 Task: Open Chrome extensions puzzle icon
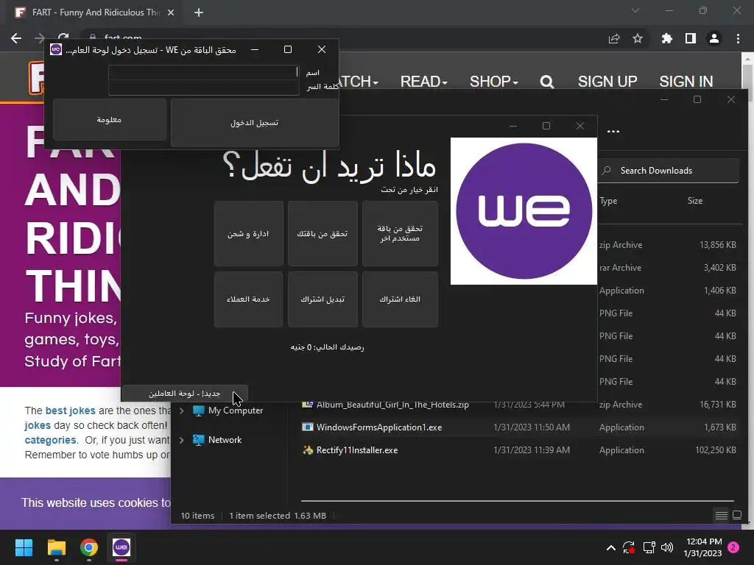tap(666, 39)
